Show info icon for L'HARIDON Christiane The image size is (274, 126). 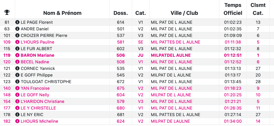17,102
